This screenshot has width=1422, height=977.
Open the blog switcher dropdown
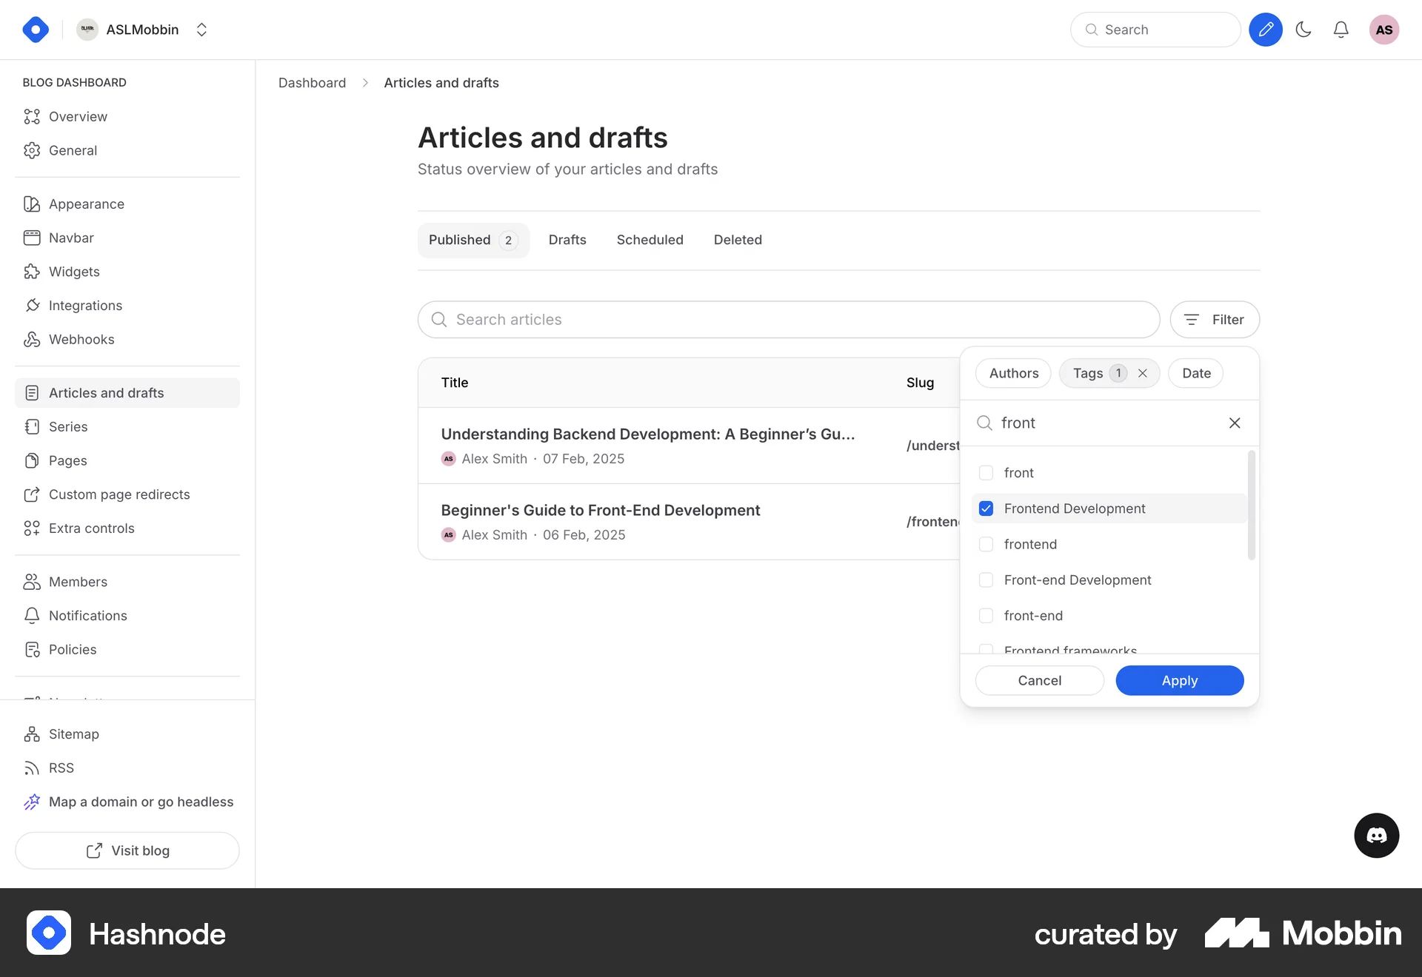pos(201,30)
